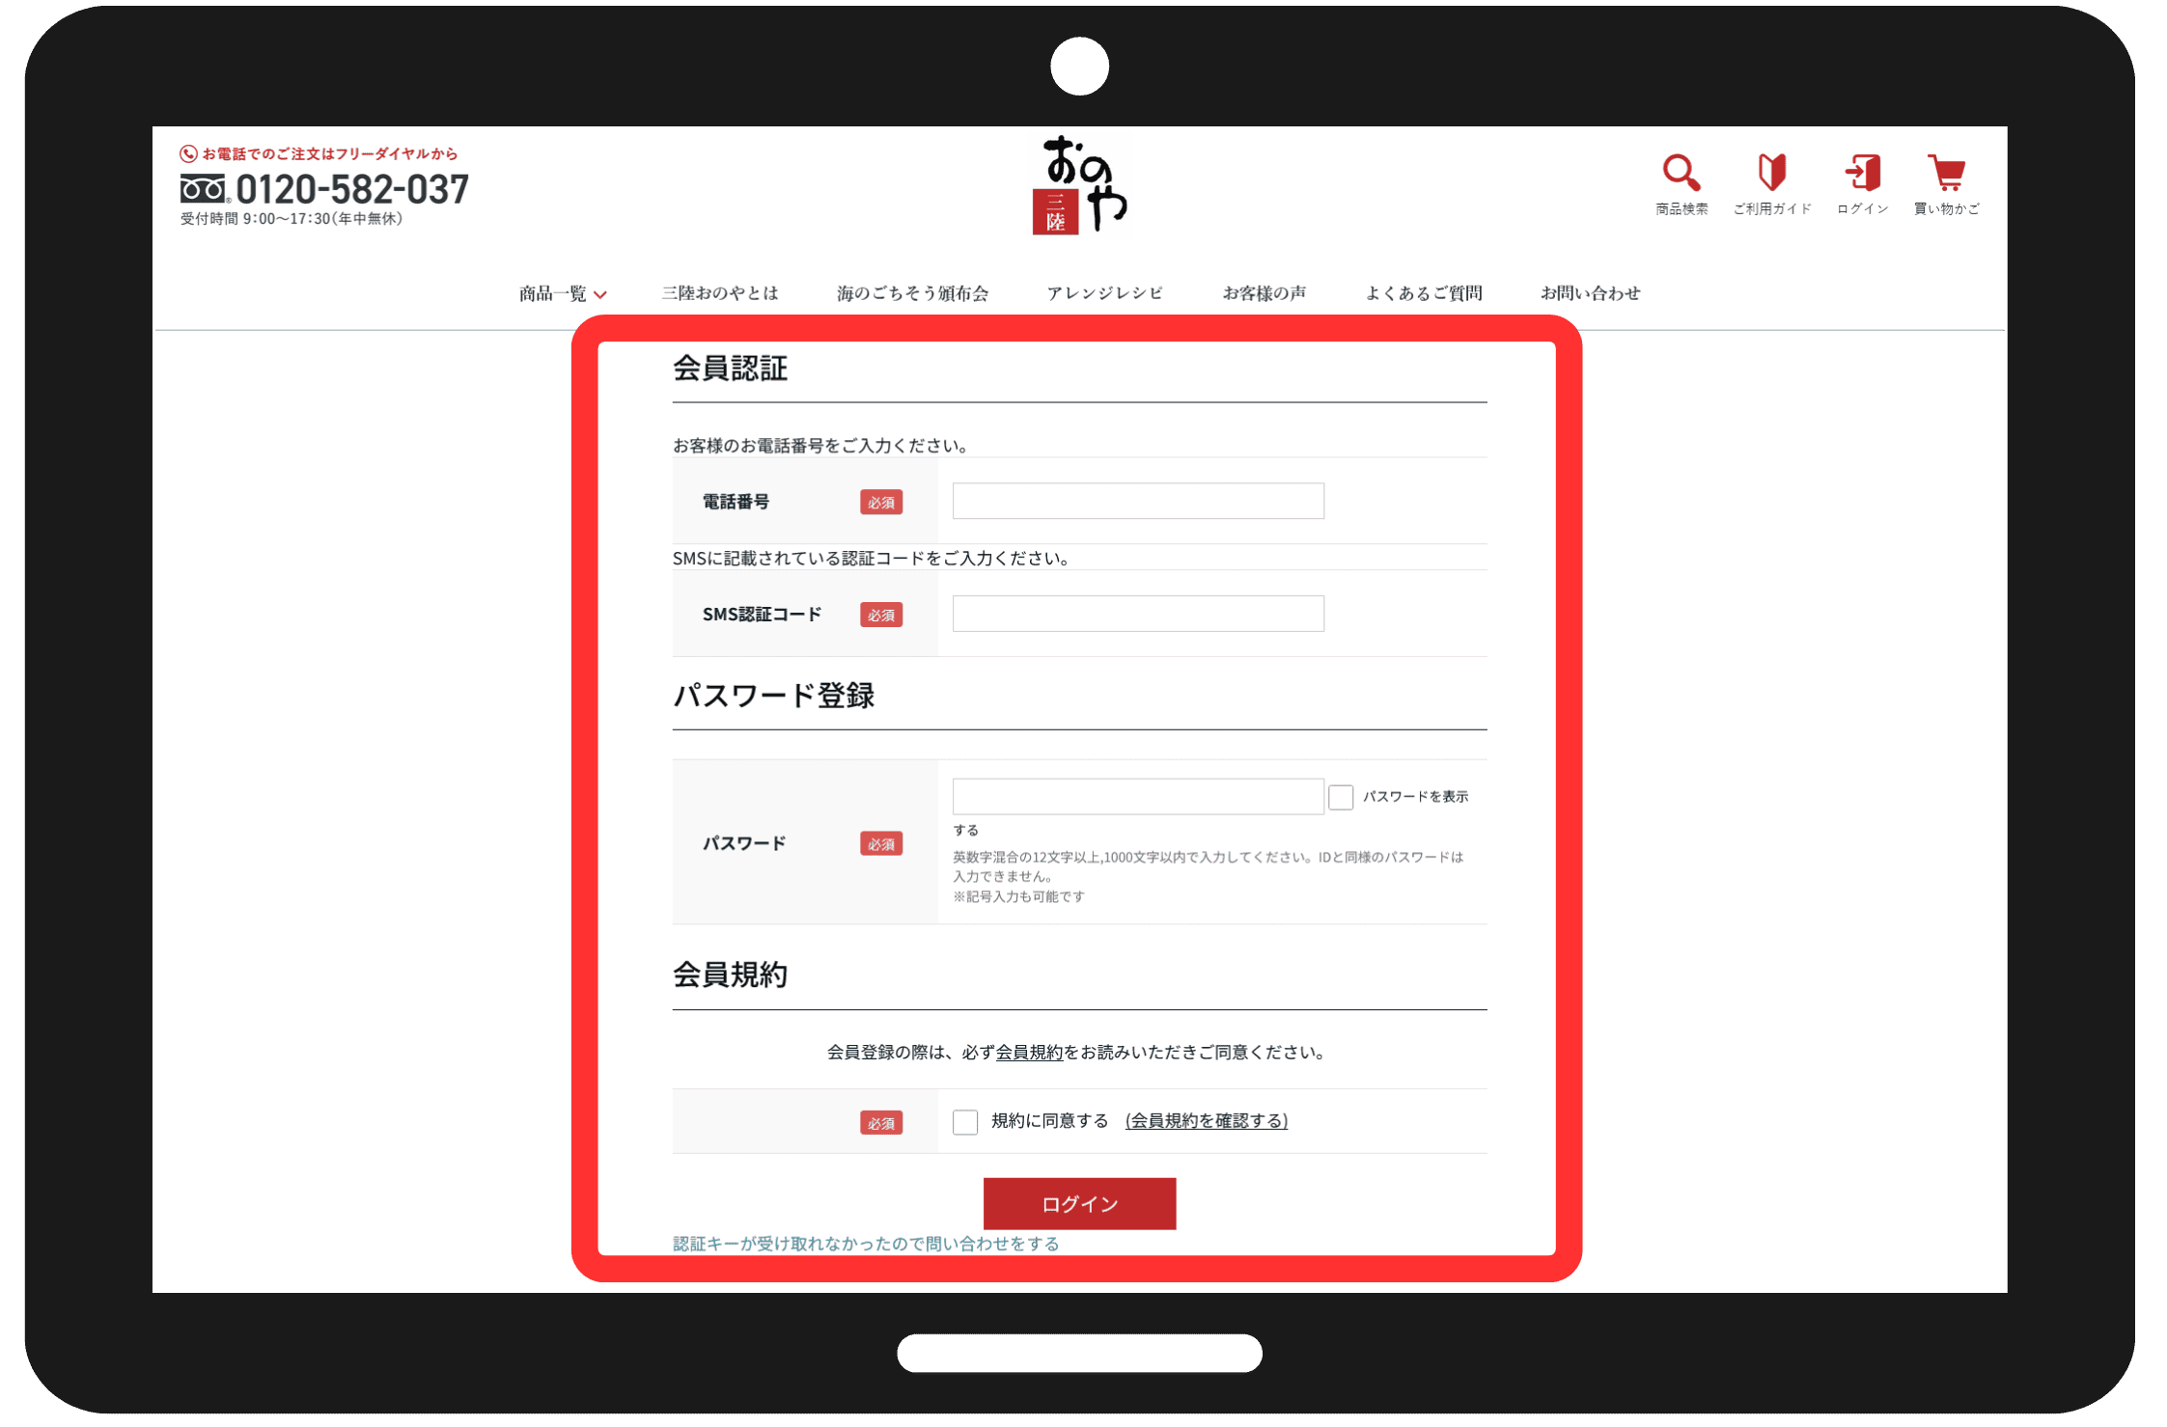
Task: Click the 英数字混合の12文字以上 password hint text
Action: click(1209, 866)
